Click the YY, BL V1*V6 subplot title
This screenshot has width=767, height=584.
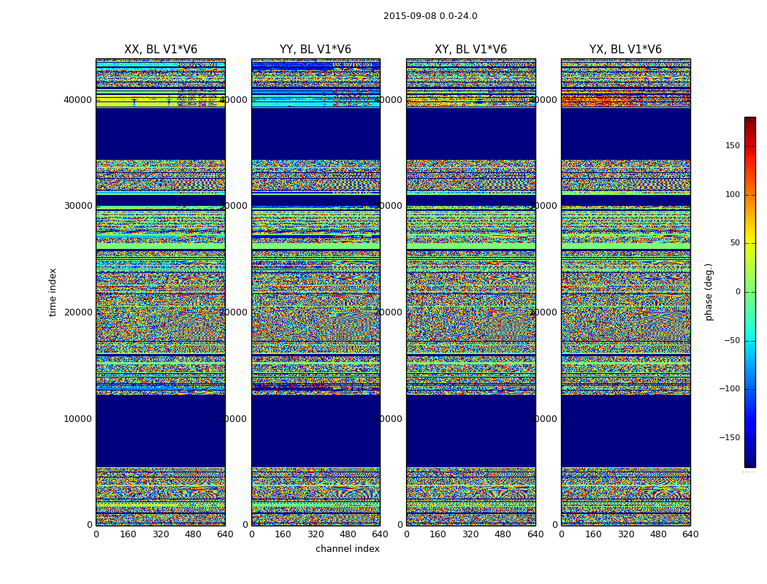pyautogui.click(x=316, y=50)
